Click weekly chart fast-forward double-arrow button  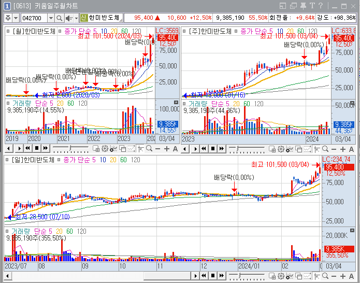pos(222,149)
